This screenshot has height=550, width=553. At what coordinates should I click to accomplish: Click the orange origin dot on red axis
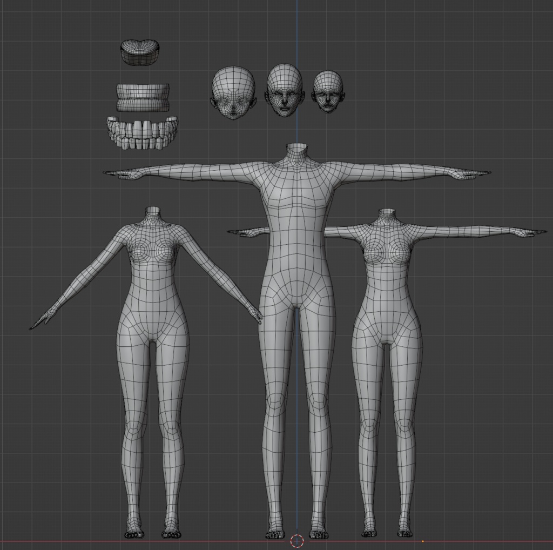pos(423,541)
